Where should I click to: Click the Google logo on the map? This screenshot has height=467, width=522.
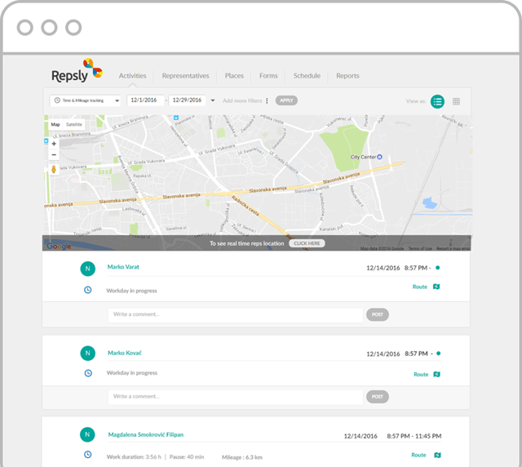click(x=59, y=246)
